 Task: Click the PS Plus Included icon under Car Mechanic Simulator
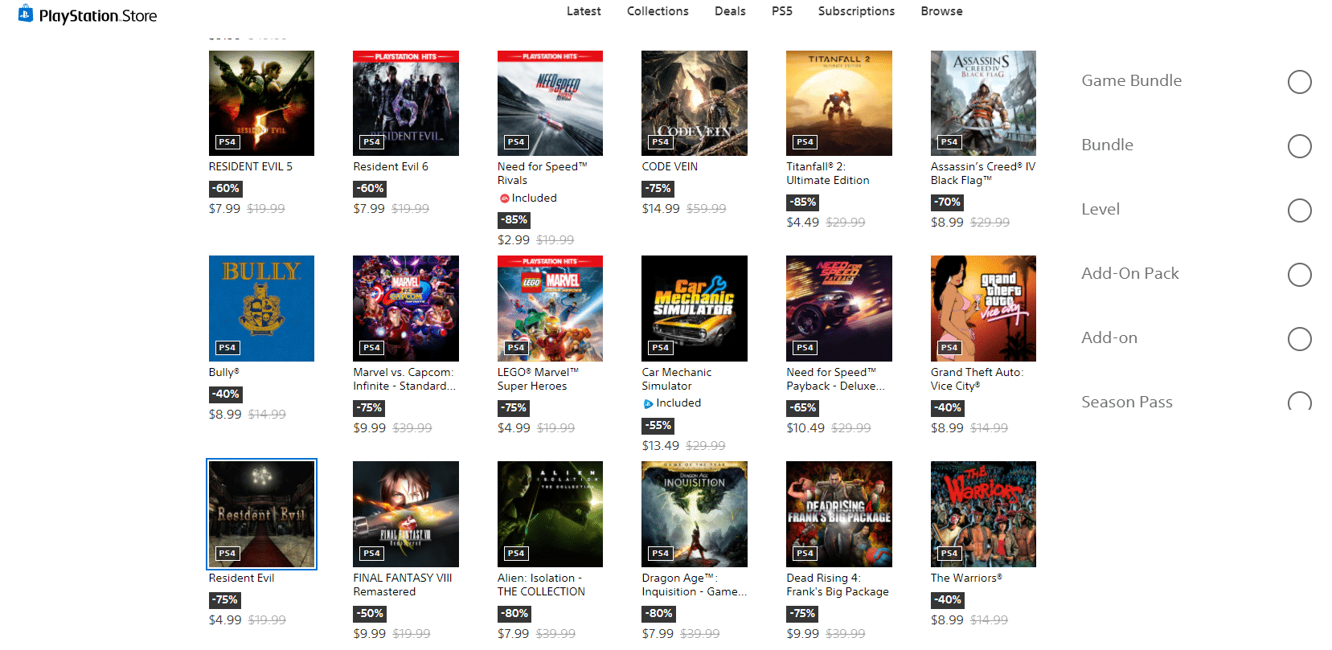[648, 404]
